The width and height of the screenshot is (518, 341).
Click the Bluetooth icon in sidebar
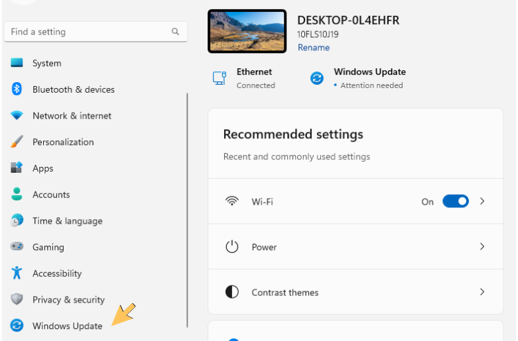click(17, 89)
